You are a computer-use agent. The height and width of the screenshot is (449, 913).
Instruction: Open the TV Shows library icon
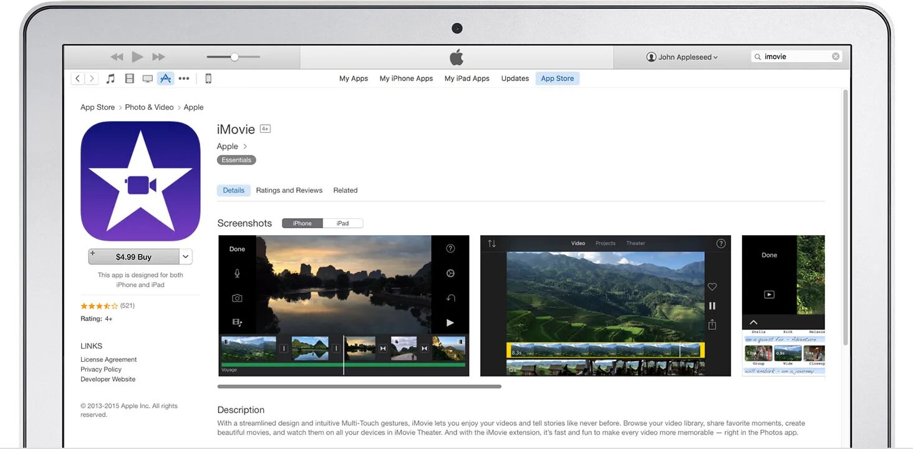point(147,79)
